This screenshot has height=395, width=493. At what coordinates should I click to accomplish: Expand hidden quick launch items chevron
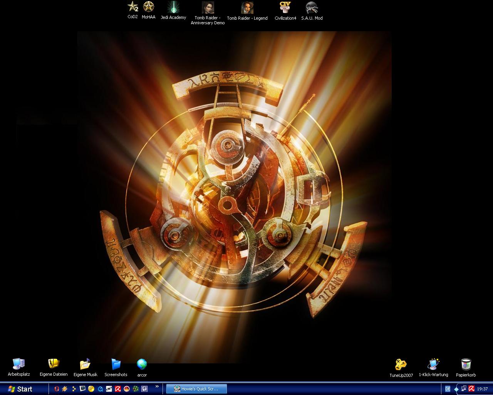click(x=157, y=387)
